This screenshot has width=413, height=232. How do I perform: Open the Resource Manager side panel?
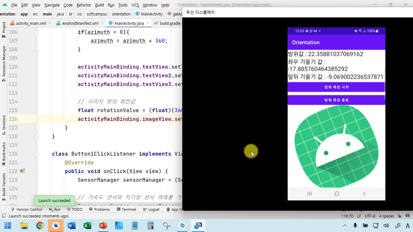(x=4, y=64)
